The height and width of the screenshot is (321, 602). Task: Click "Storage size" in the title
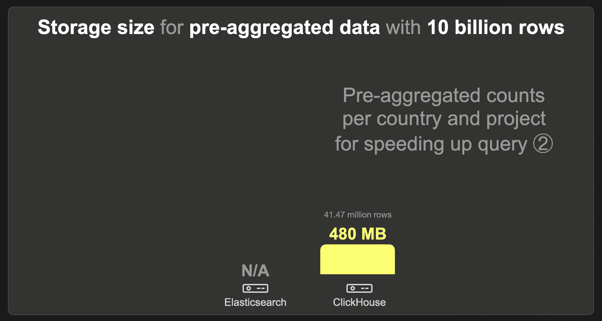[x=96, y=27]
